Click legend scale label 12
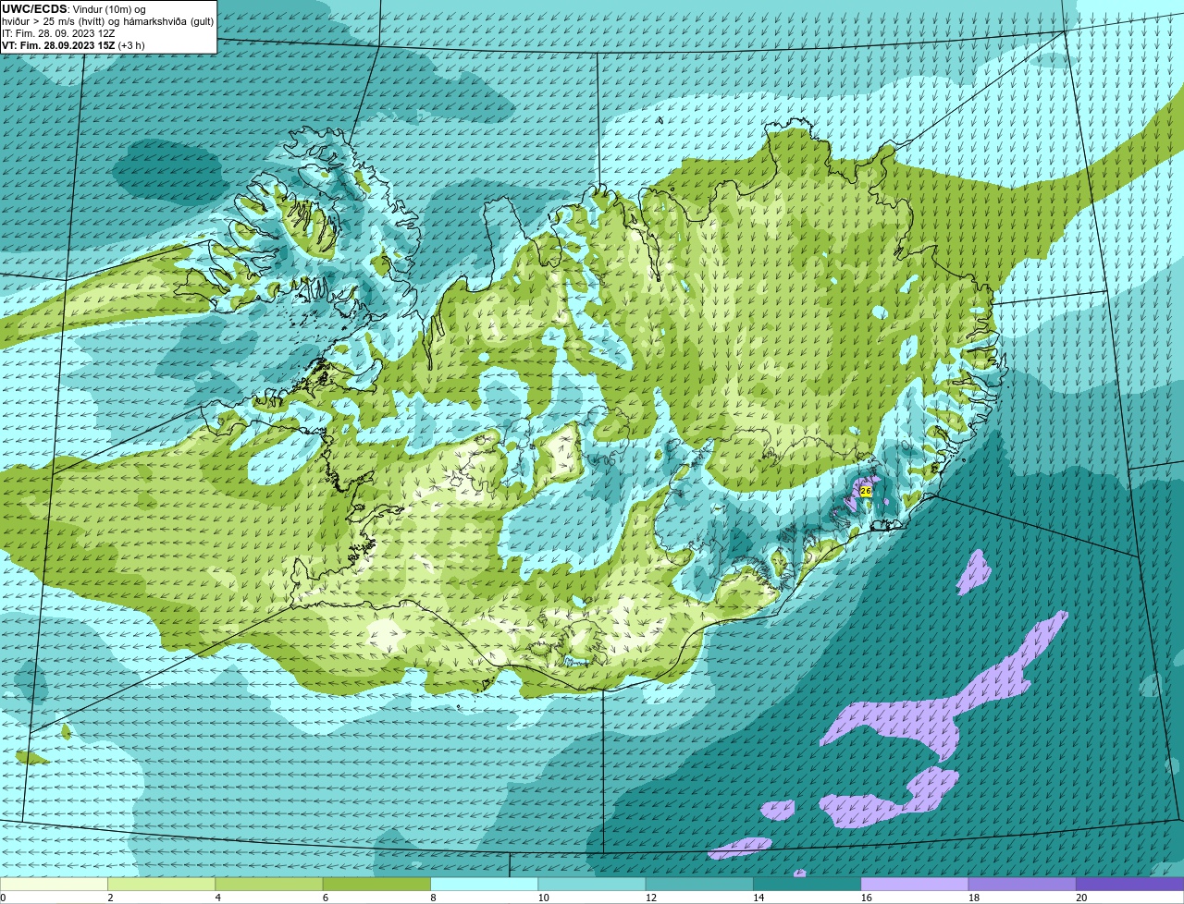The height and width of the screenshot is (904, 1184). (x=650, y=898)
